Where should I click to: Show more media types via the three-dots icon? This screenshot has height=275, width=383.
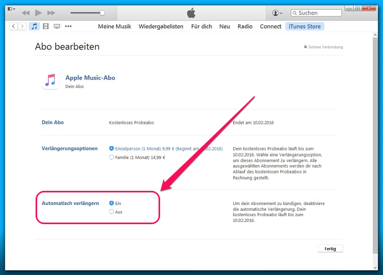pos(68,26)
